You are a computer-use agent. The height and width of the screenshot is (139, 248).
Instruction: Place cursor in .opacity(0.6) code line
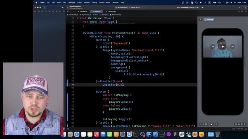(x=113, y=85)
